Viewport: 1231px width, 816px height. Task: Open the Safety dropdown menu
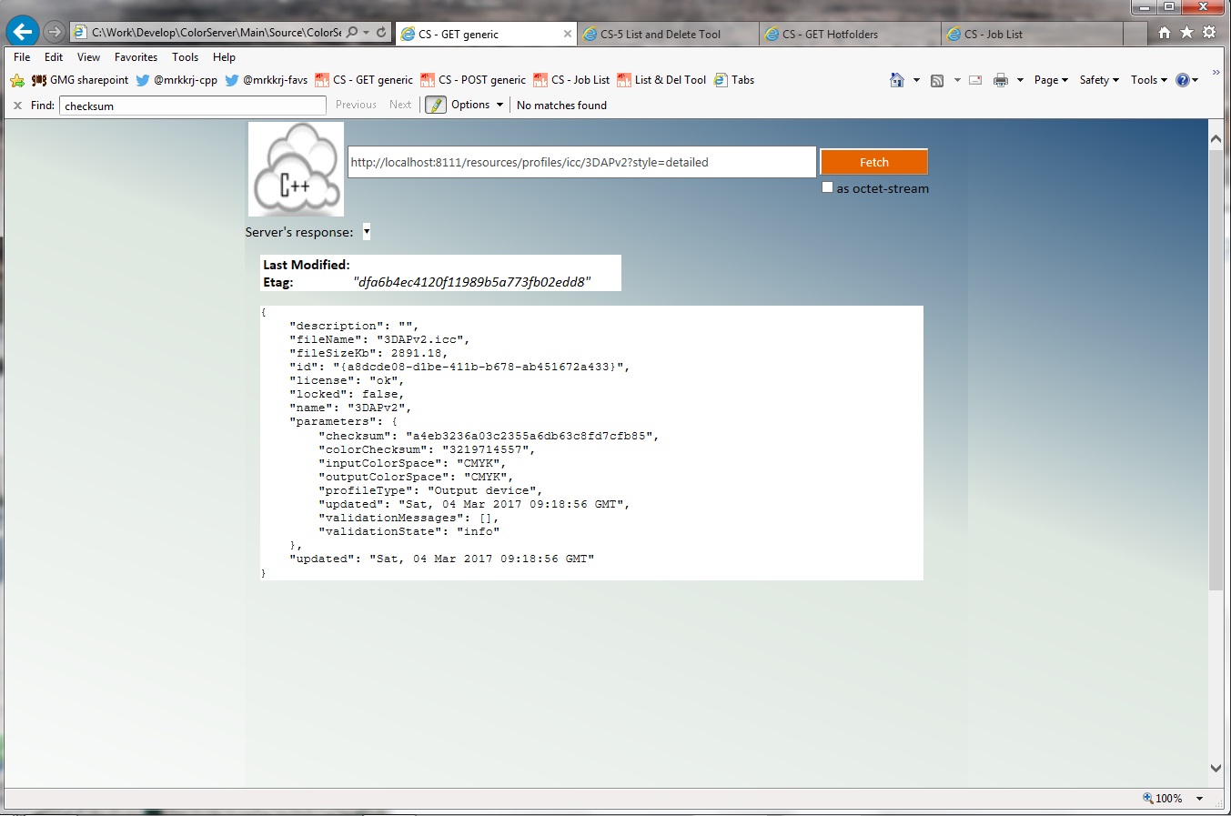point(1099,80)
